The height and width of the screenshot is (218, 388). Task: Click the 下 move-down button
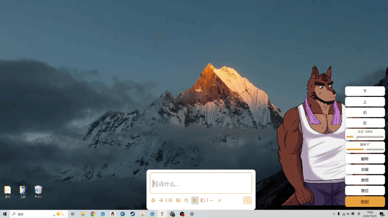[365, 91]
